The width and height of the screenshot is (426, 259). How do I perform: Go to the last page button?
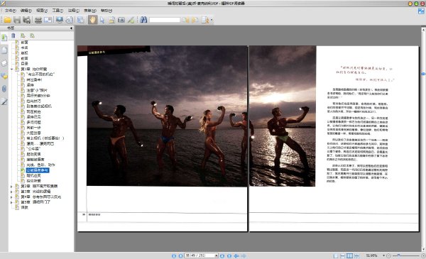(229, 255)
